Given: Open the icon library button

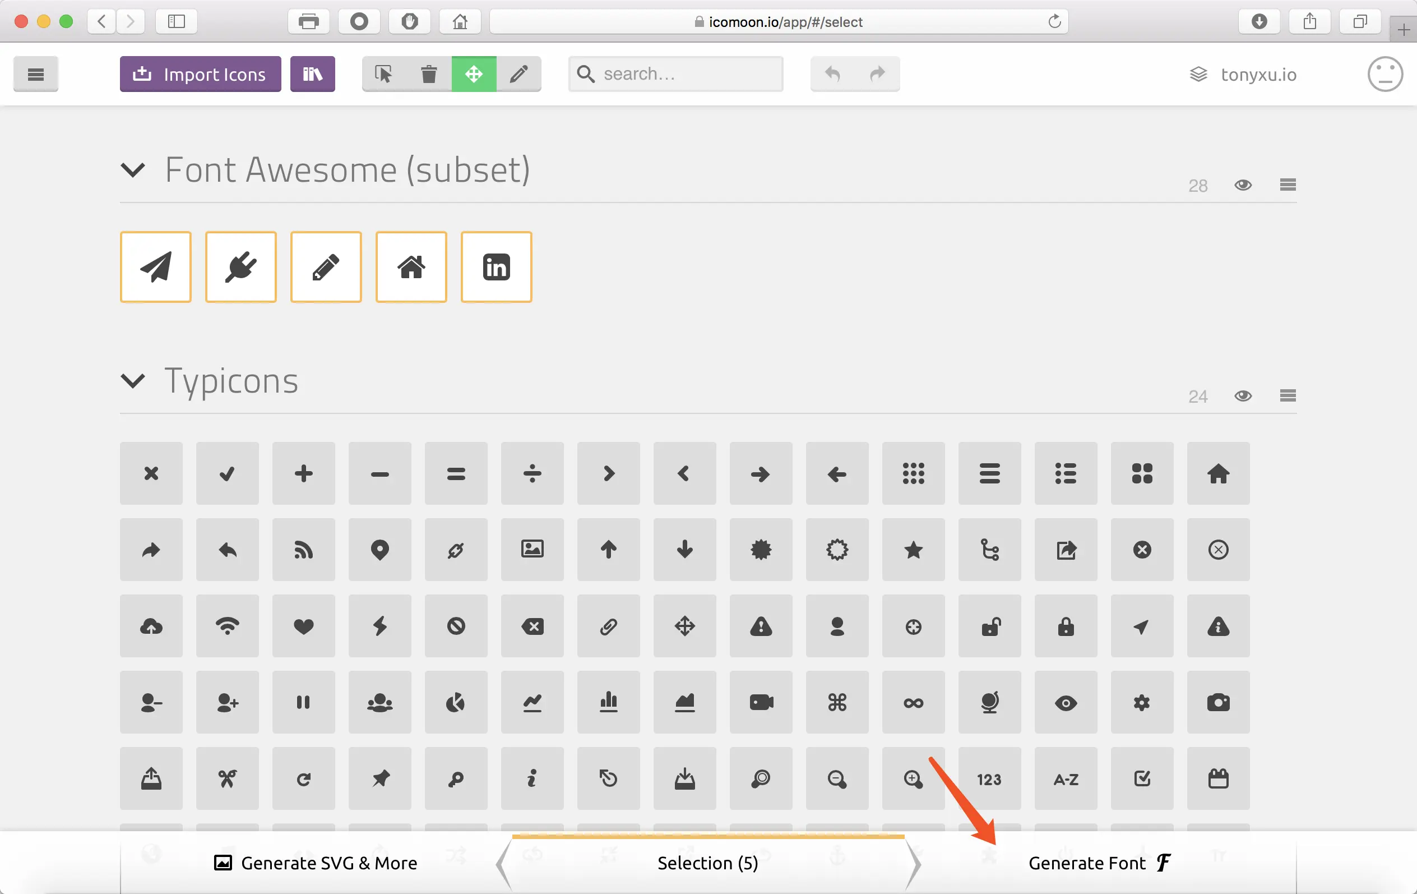Looking at the screenshot, I should coord(312,74).
